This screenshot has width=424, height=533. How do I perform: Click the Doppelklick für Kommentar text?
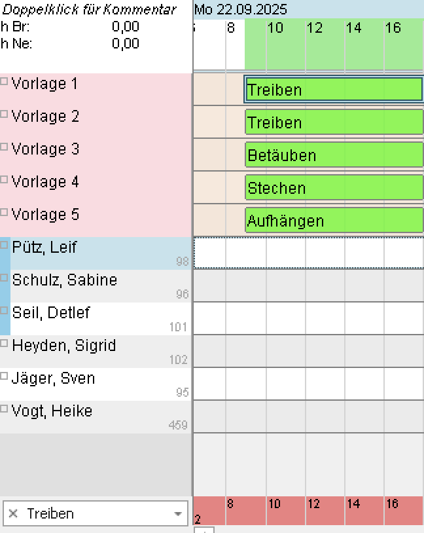[x=89, y=10]
